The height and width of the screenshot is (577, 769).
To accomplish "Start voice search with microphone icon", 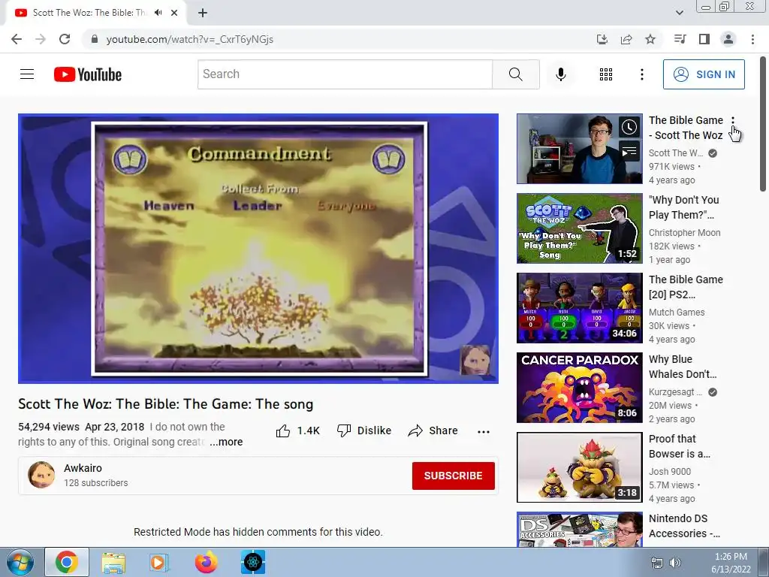I will pyautogui.click(x=560, y=74).
